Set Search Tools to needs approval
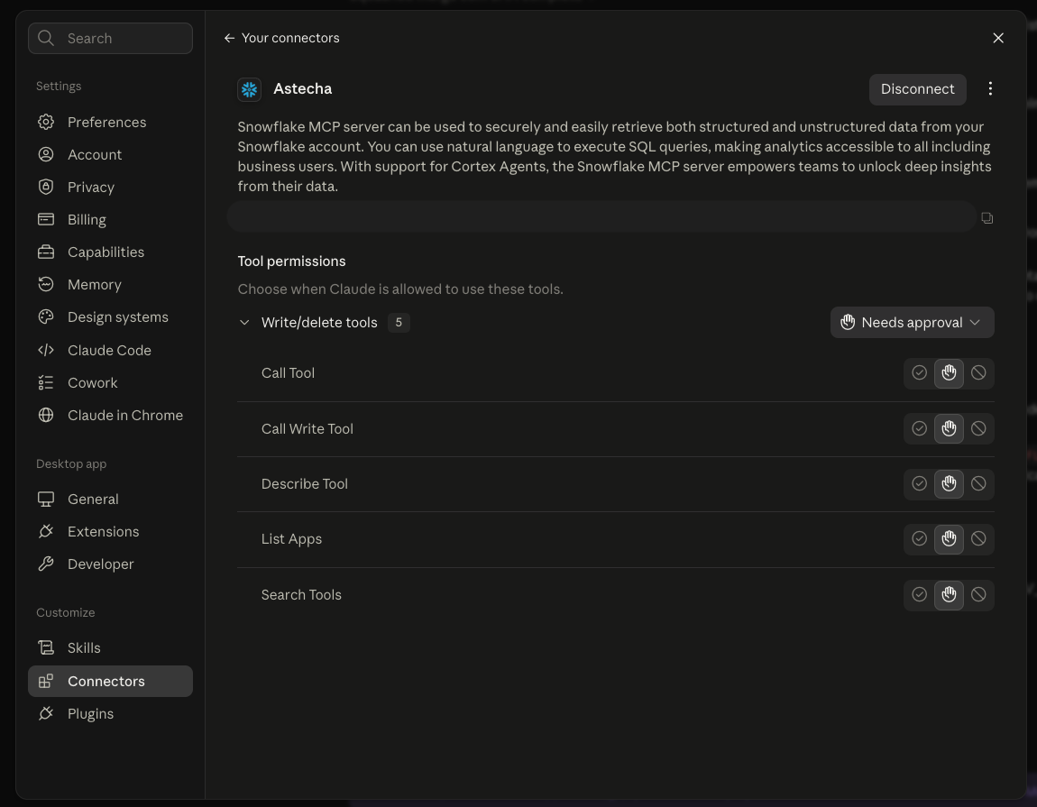 tap(949, 595)
